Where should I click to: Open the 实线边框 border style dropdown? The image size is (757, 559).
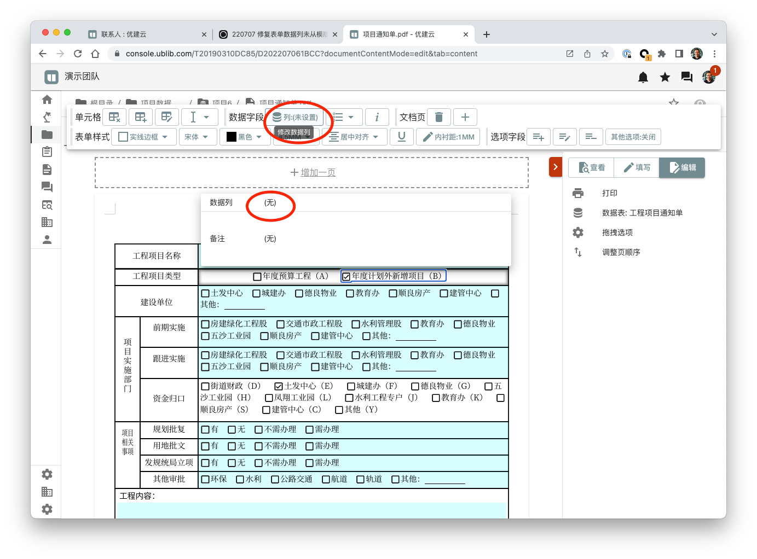144,137
